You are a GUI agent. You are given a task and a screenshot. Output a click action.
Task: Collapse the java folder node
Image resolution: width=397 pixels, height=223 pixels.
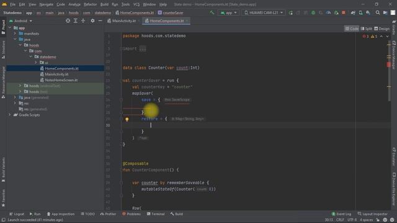pos(15,39)
